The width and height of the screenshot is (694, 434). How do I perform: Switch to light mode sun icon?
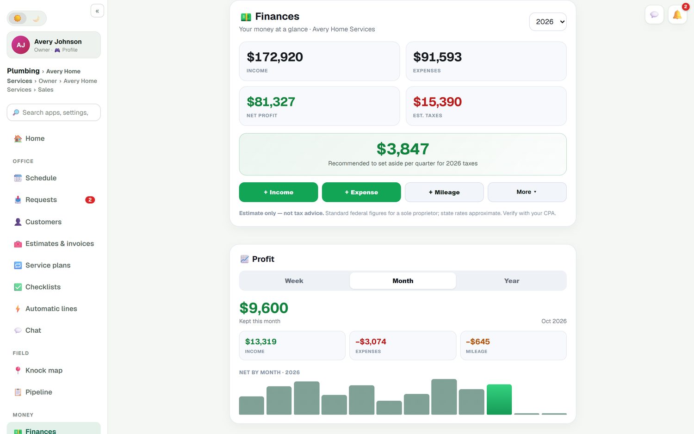18,19
